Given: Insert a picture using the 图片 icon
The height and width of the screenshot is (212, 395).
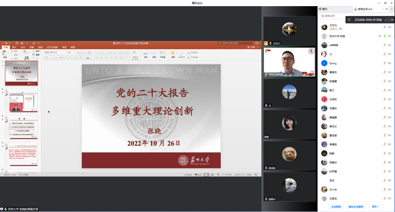Looking at the screenshot, I should pyautogui.click(x=146, y=53).
